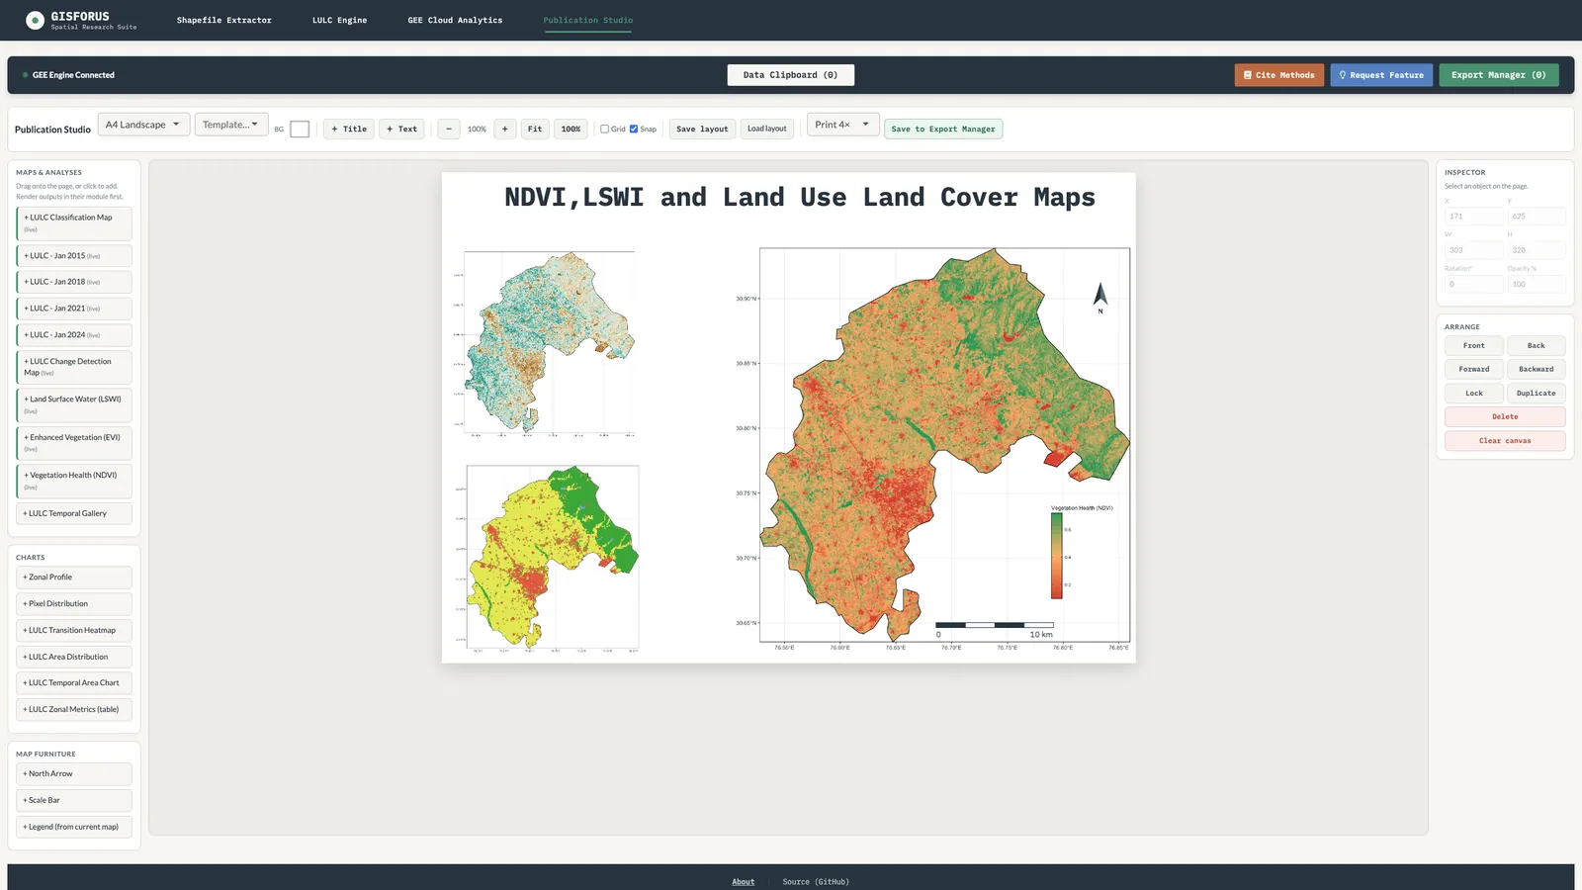This screenshot has height=890, width=1582.
Task: Add a Text element
Action: [x=401, y=129]
